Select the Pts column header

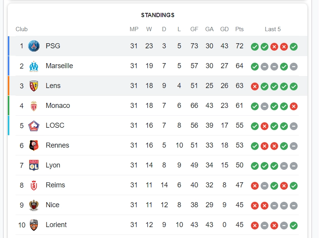[239, 29]
